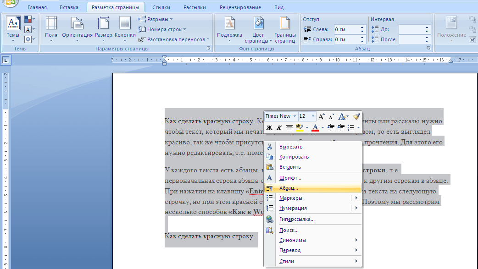The height and width of the screenshot is (269, 478).
Task: Open the font size 12 dropdown
Action: (313, 116)
